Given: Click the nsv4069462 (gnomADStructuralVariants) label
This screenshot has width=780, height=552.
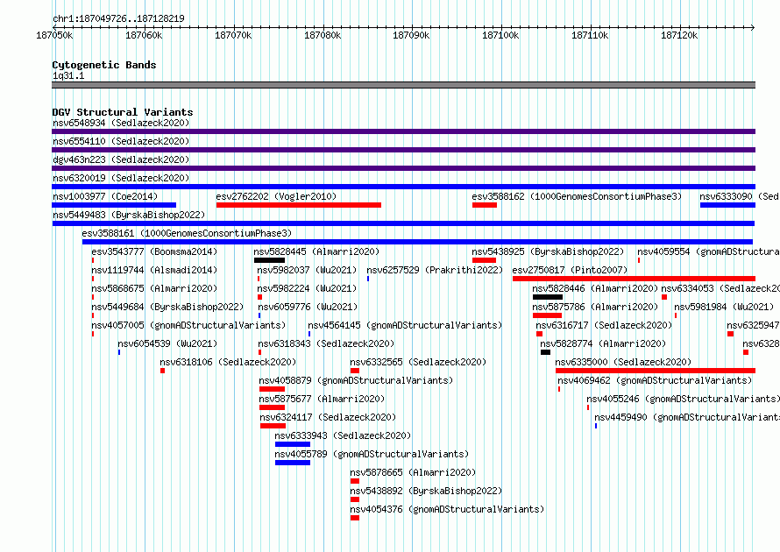Looking at the screenshot, I should pos(655,380).
